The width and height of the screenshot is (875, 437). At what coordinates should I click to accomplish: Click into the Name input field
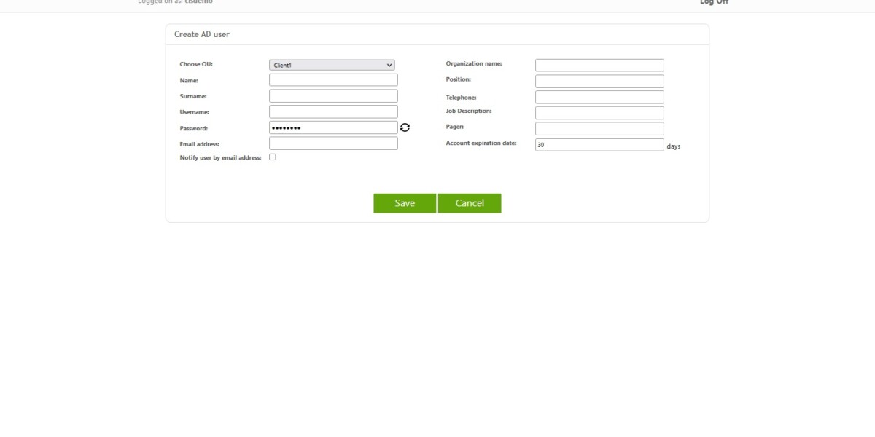tap(332, 79)
